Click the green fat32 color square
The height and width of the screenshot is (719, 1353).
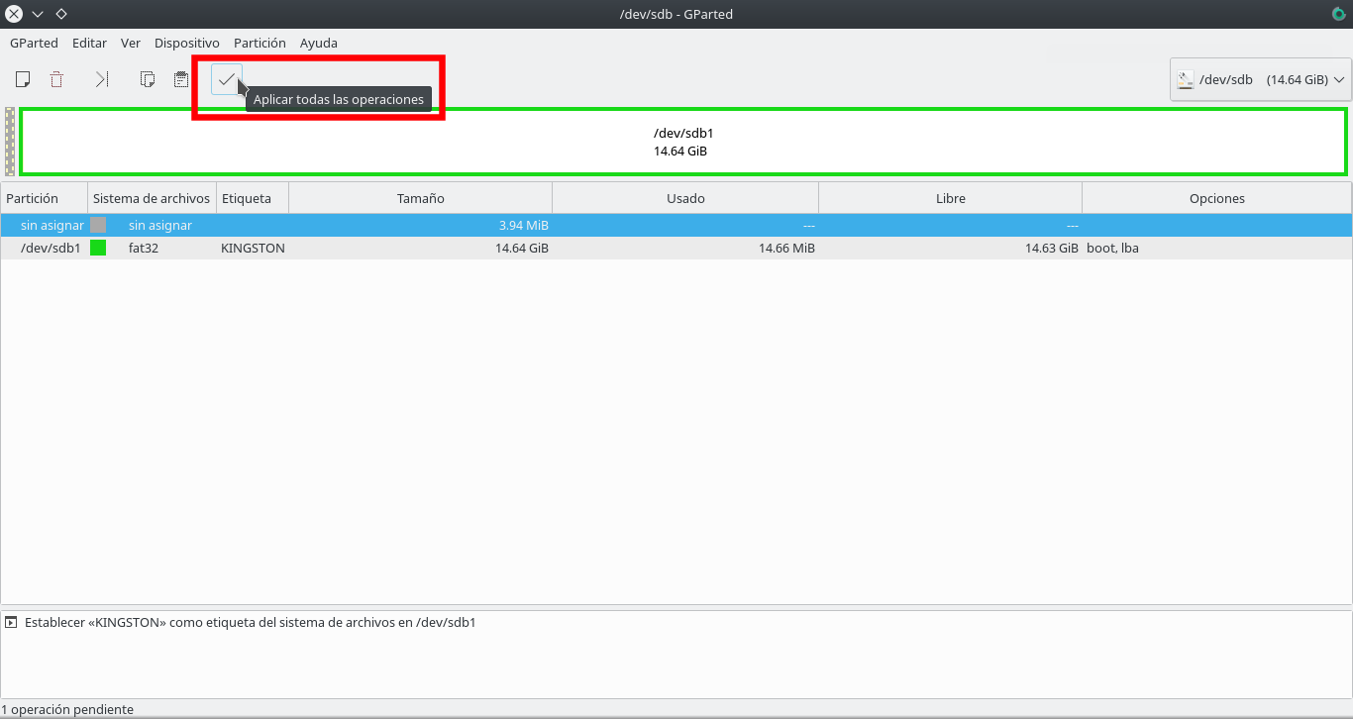98,248
